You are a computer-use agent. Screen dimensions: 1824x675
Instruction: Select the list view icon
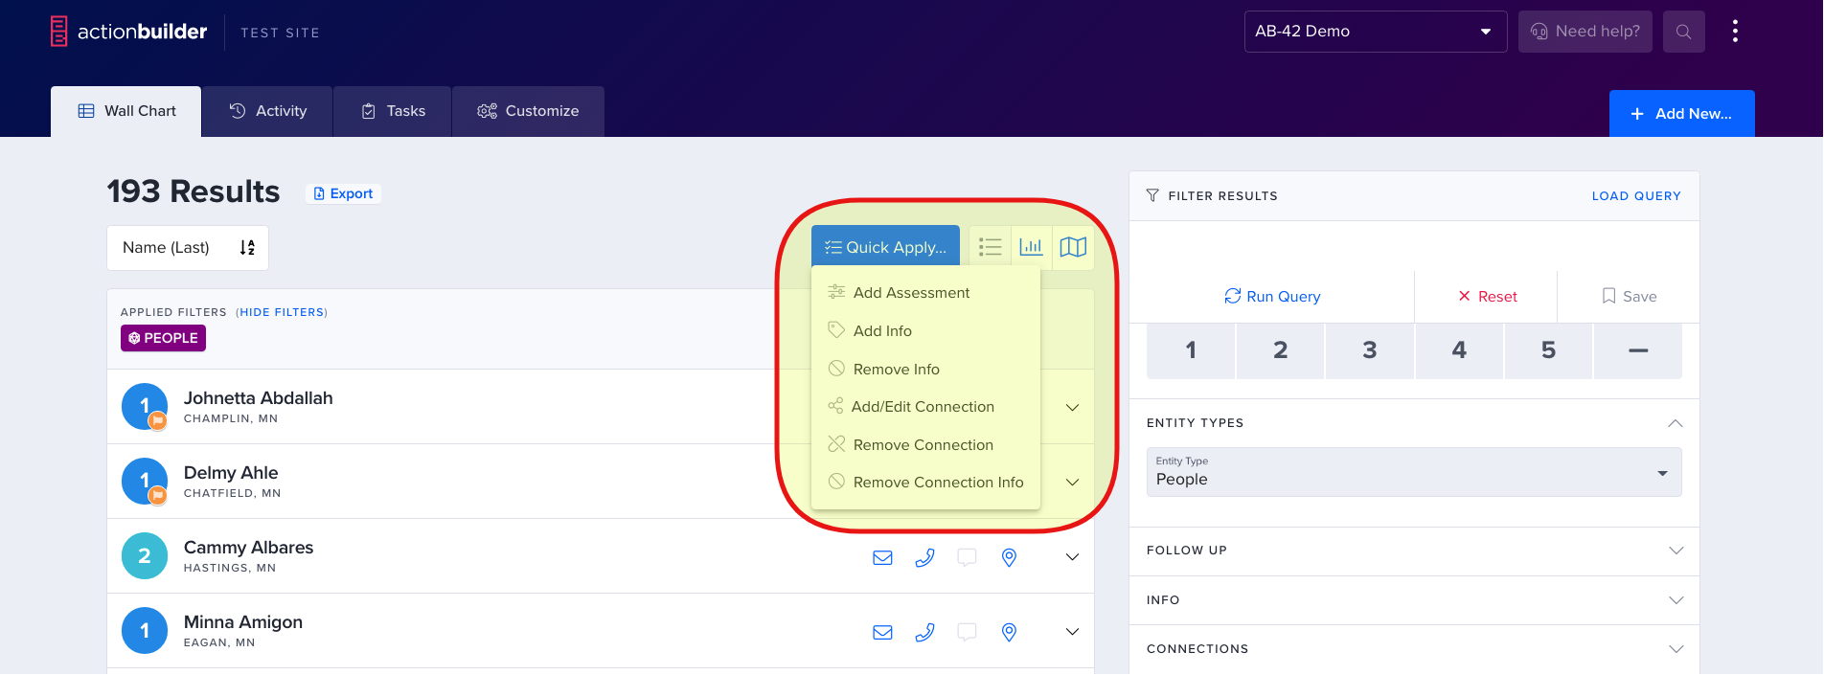pyautogui.click(x=990, y=247)
